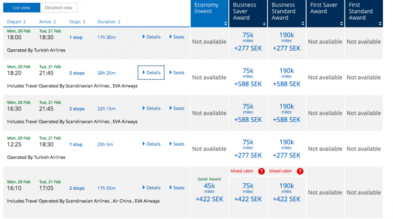Screen dimensions: 393x219
Task: Open 2 stops link for 16:10 flight
Action: (x=77, y=188)
